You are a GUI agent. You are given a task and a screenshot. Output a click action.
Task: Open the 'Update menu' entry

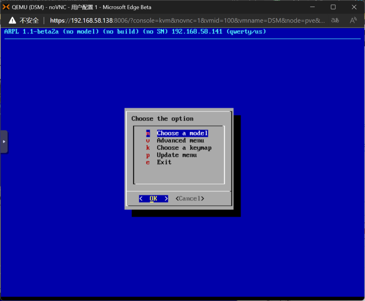177,155
